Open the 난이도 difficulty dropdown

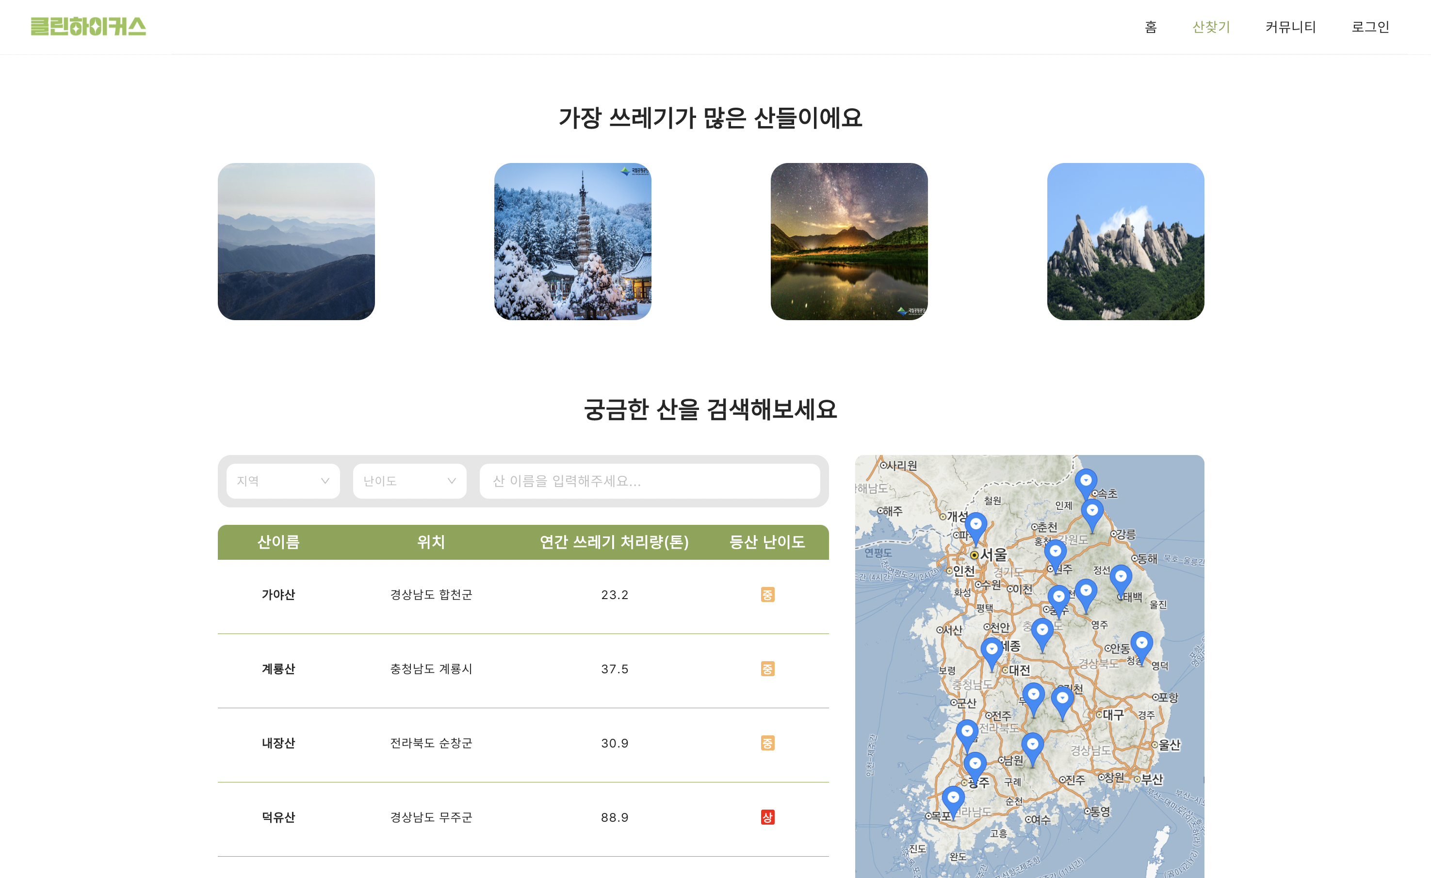[409, 481]
